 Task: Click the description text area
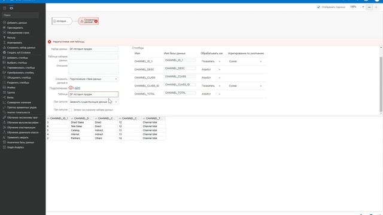coord(93,69)
